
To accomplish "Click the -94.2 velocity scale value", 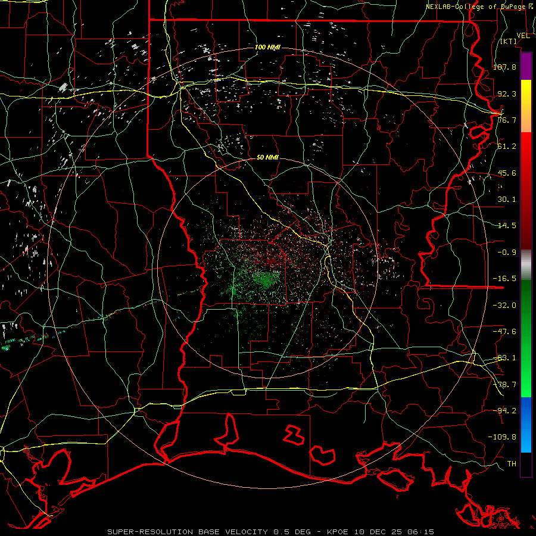I will [504, 410].
